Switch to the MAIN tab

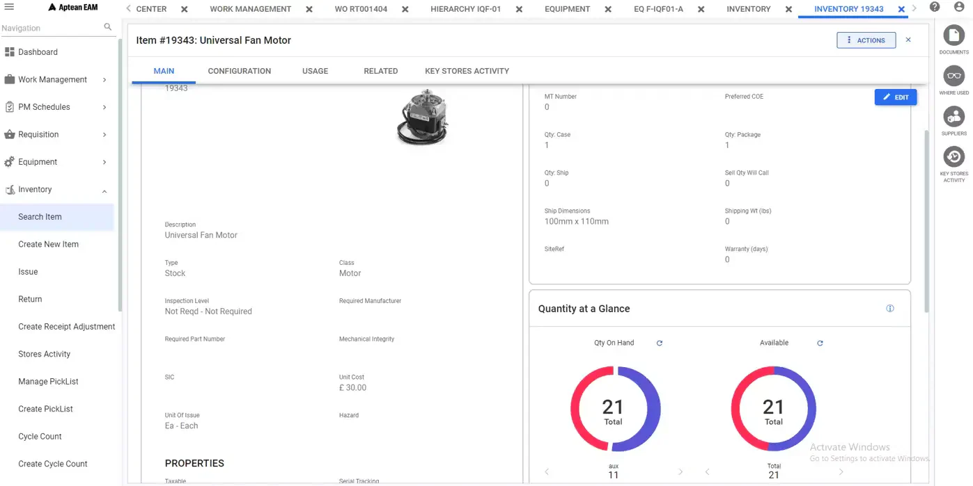coord(164,71)
